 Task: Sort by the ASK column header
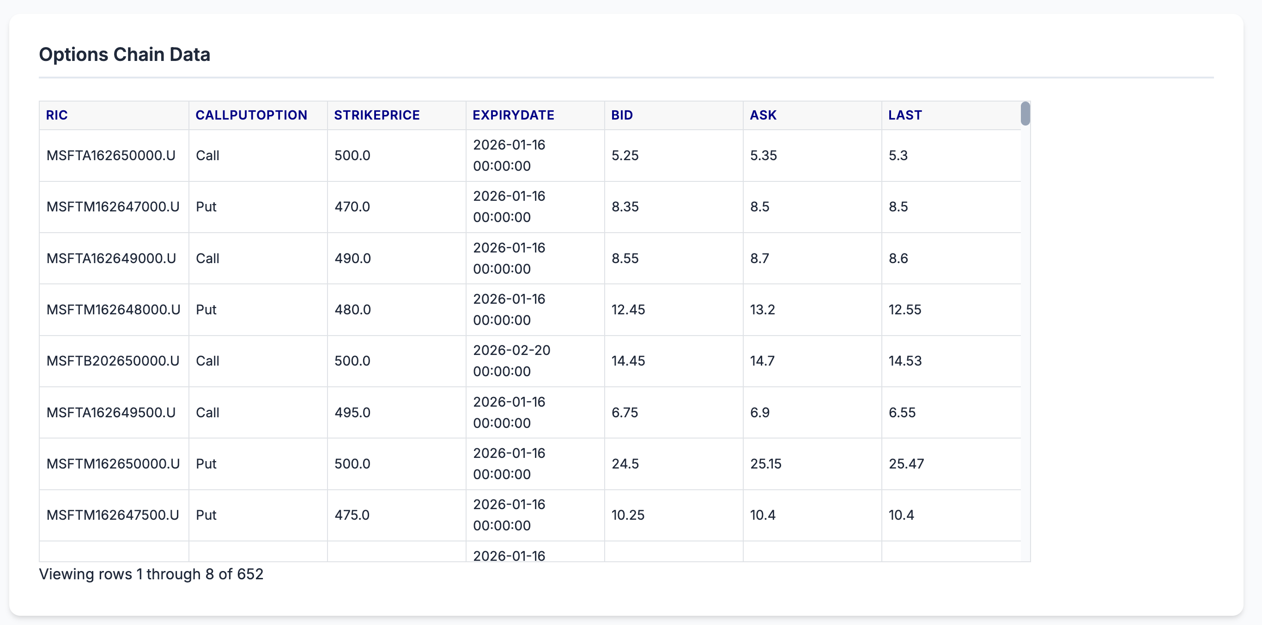coord(763,115)
